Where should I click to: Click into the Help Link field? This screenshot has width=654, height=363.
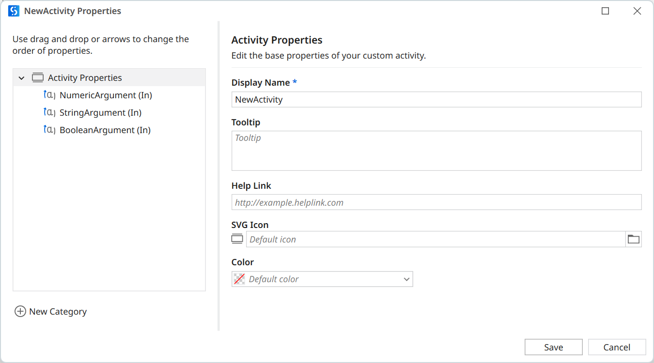click(x=436, y=202)
